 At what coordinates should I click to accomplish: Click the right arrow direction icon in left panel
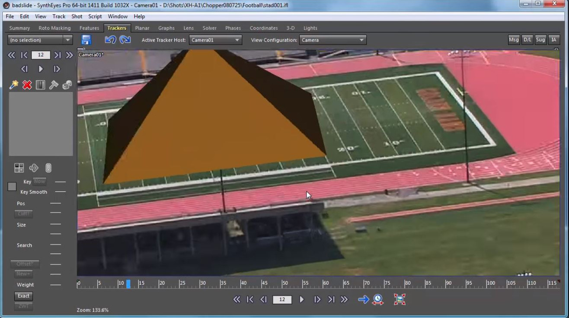tap(34, 168)
